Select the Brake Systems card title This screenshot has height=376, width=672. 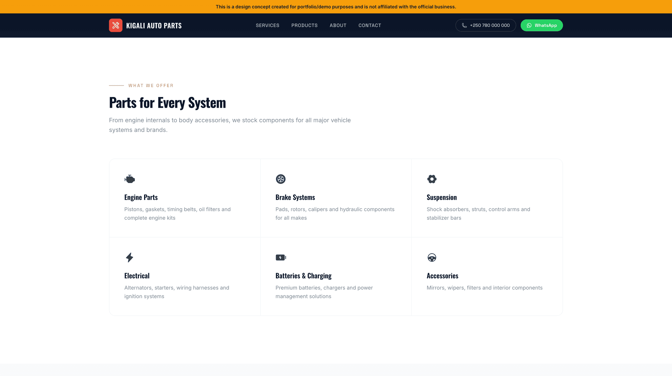[295, 197]
